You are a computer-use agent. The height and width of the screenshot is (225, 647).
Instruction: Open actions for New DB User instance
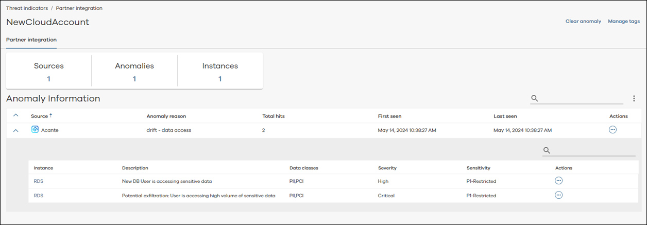click(x=558, y=181)
